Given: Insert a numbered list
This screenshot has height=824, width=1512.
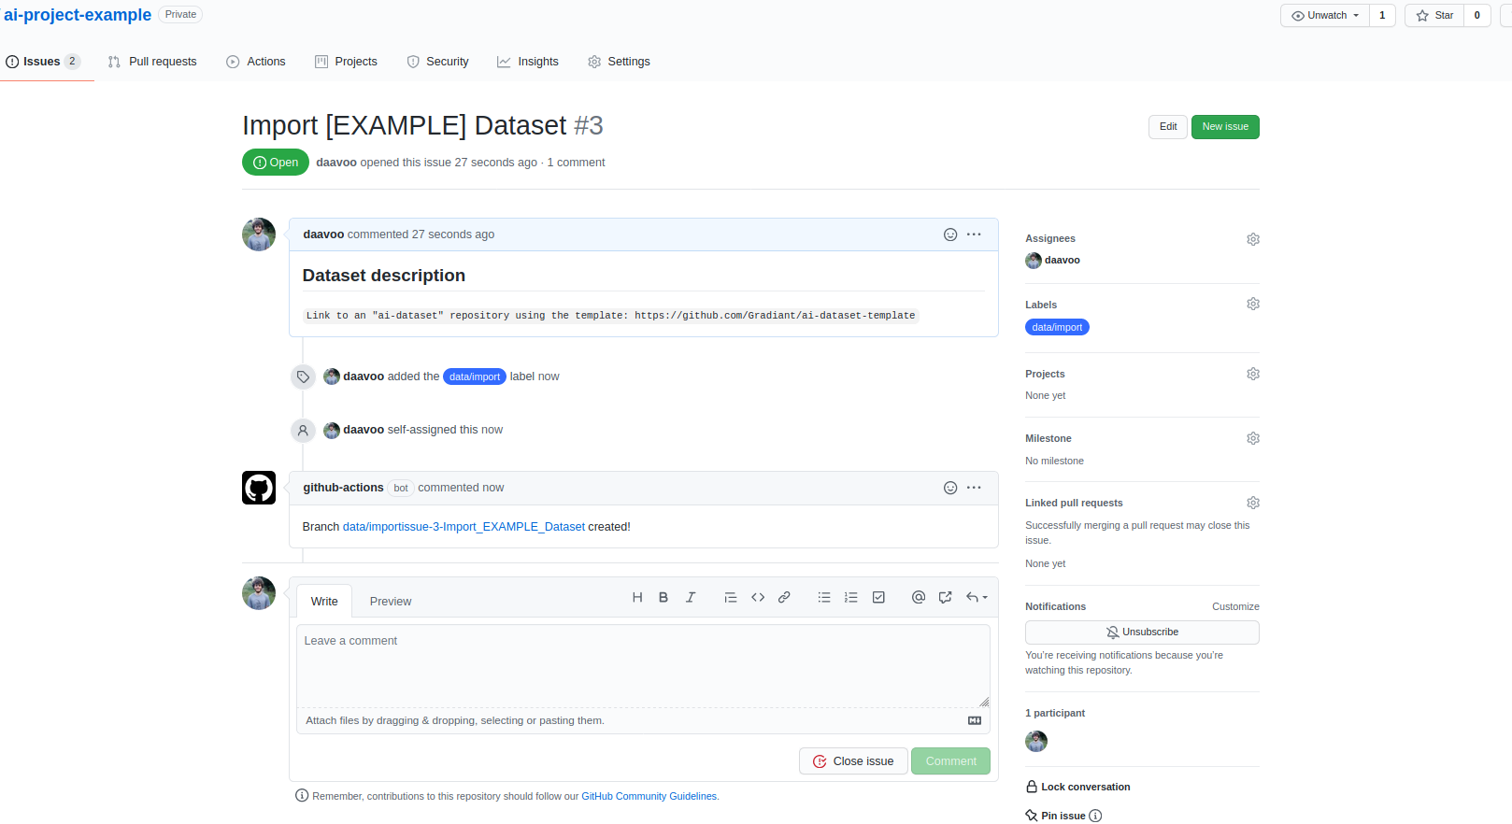Looking at the screenshot, I should [851, 598].
